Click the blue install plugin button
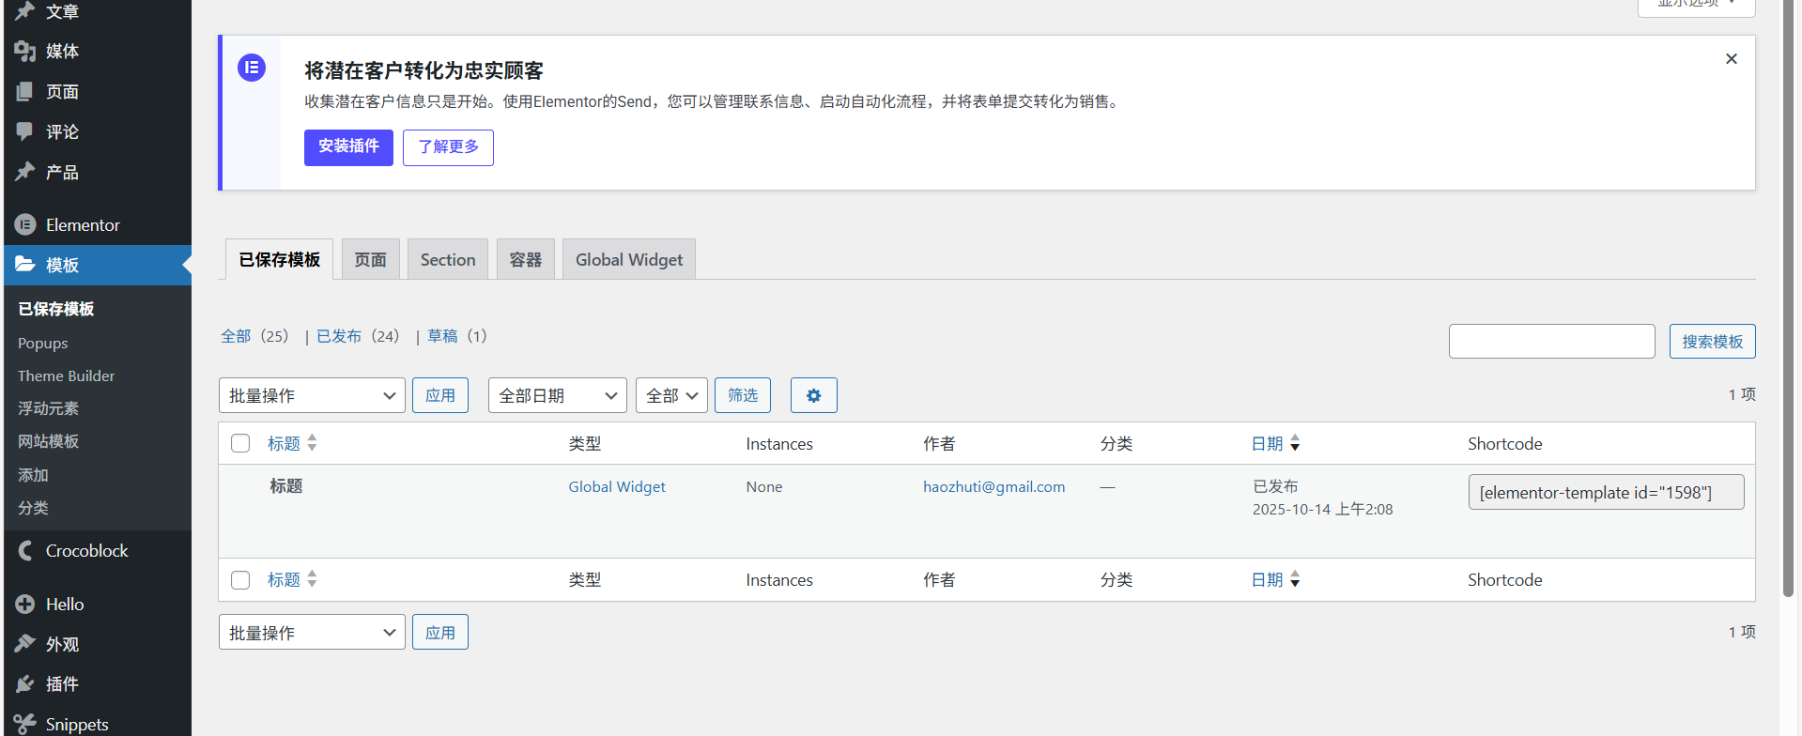Screen dimensions: 1802x736 [x=348, y=147]
